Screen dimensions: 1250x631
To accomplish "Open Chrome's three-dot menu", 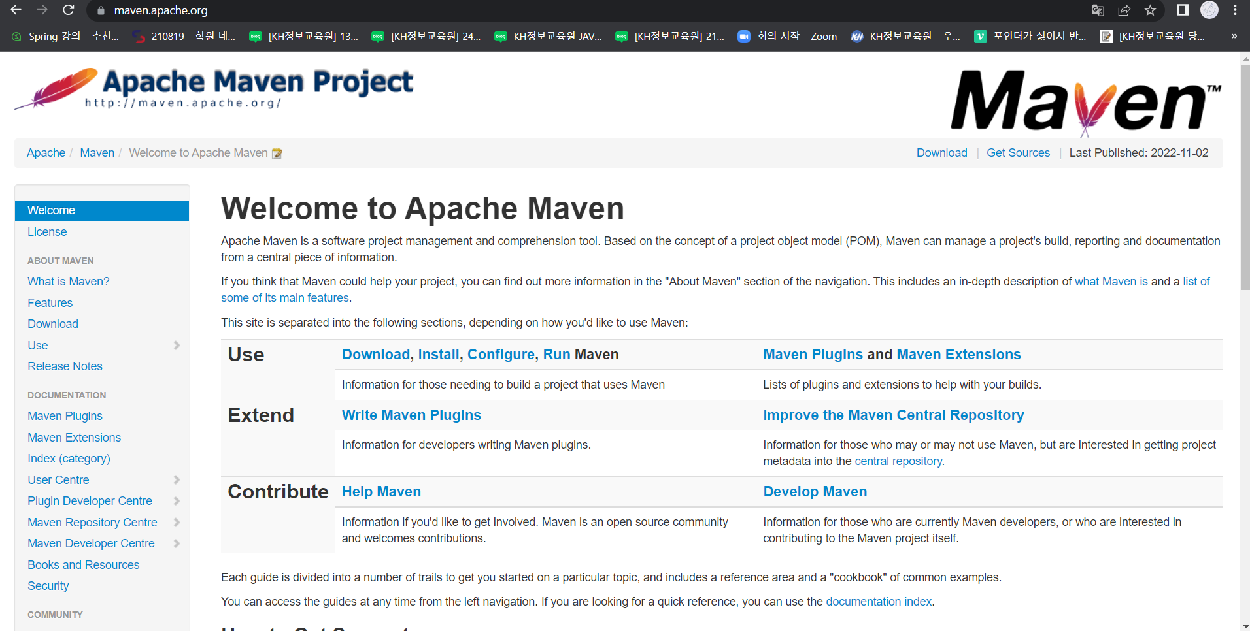I will tap(1236, 10).
